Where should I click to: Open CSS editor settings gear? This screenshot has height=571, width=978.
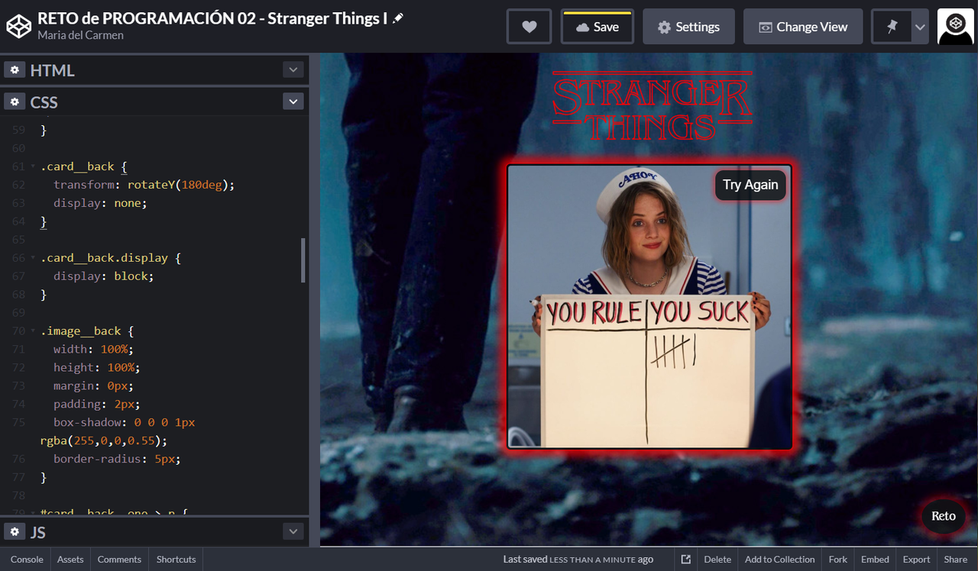(15, 102)
